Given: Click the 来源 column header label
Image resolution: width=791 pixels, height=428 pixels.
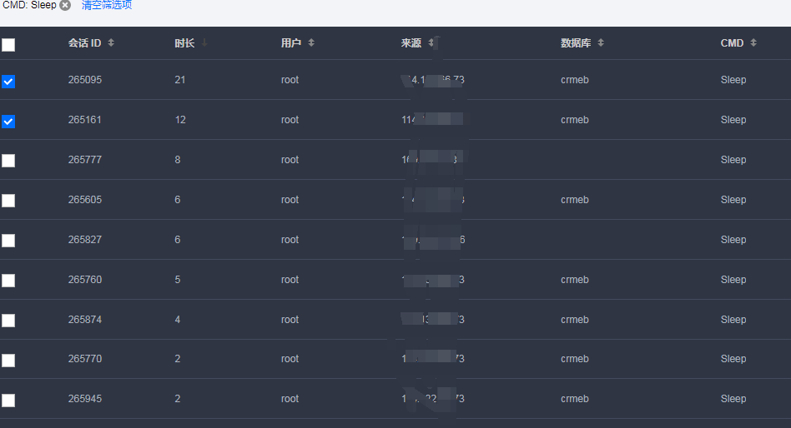Looking at the screenshot, I should (411, 43).
